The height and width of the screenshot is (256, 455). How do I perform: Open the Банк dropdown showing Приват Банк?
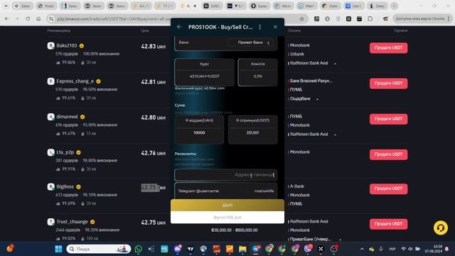[250, 43]
